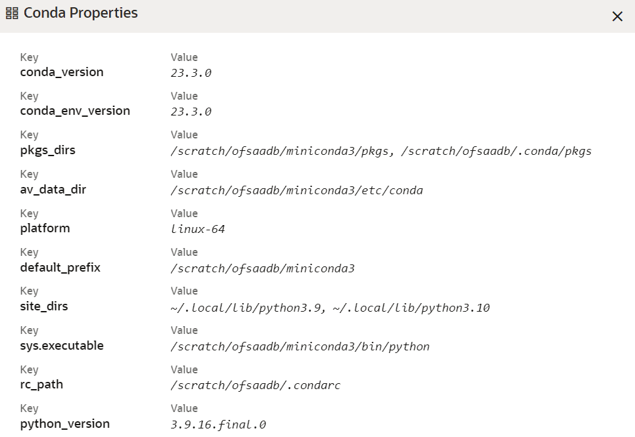Select the 3.9.16.final.0 python_version value
The width and height of the screenshot is (635, 437).
(x=218, y=424)
